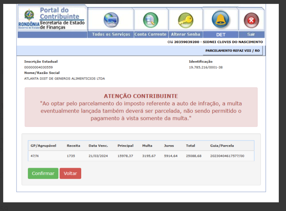Click the Portal do Contribuinte title link

pyautogui.click(x=59, y=13)
